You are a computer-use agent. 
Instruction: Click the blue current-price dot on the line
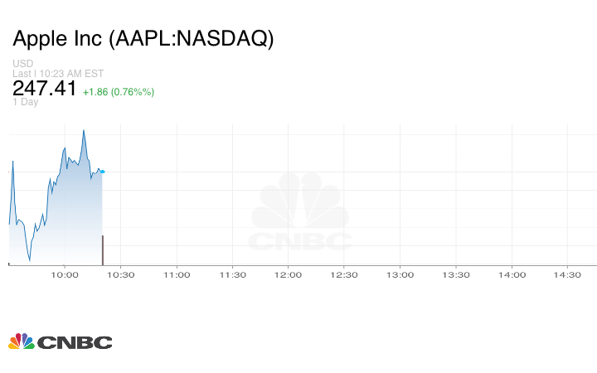click(x=102, y=172)
